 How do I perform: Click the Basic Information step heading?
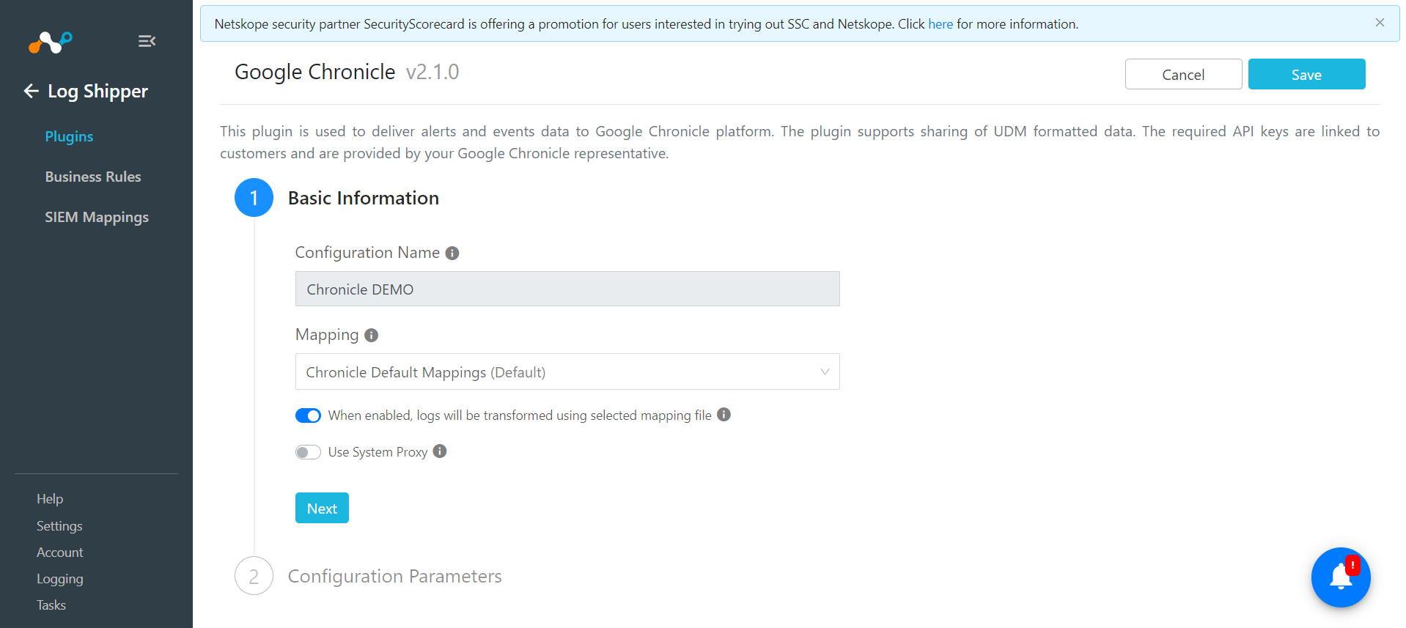pos(364,198)
